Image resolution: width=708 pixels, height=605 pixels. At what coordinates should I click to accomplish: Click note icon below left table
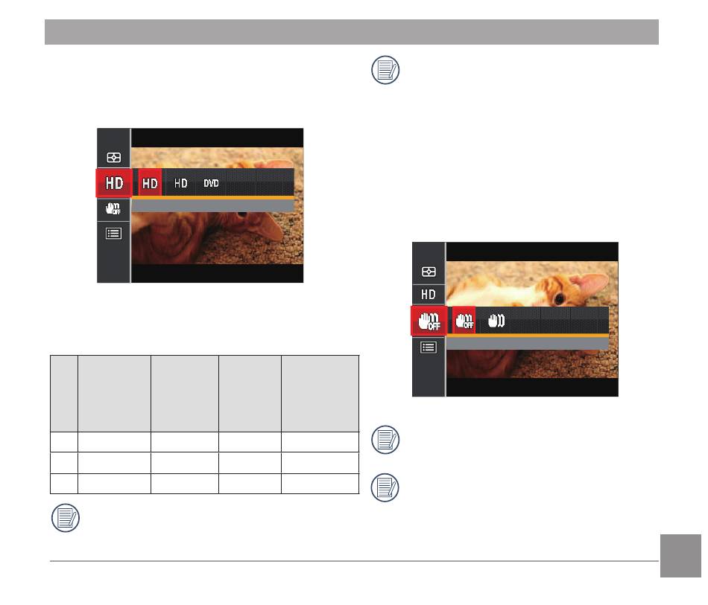point(66,518)
